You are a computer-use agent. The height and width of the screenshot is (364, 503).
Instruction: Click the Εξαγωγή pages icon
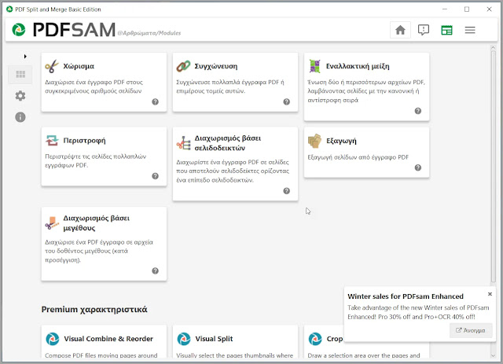(314, 141)
